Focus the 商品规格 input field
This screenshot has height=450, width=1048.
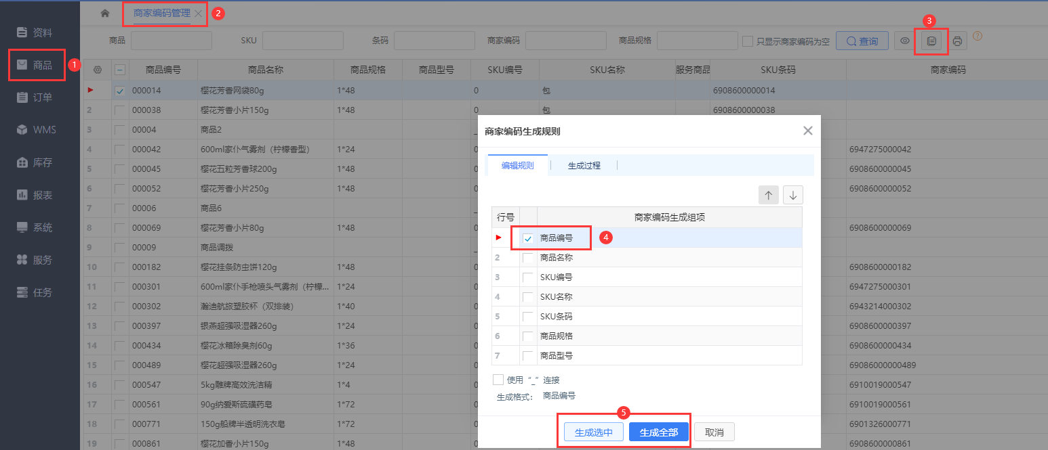coord(698,41)
